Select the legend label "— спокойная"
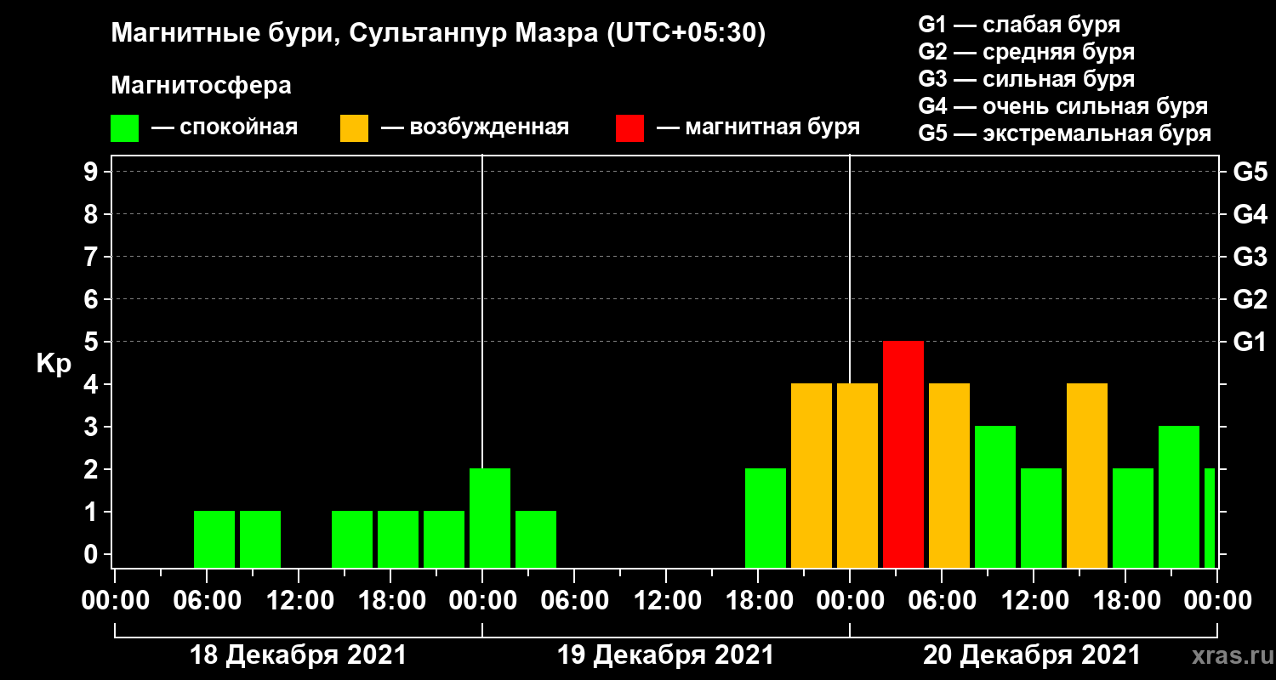Screen dimensions: 1276x680 click(x=225, y=127)
